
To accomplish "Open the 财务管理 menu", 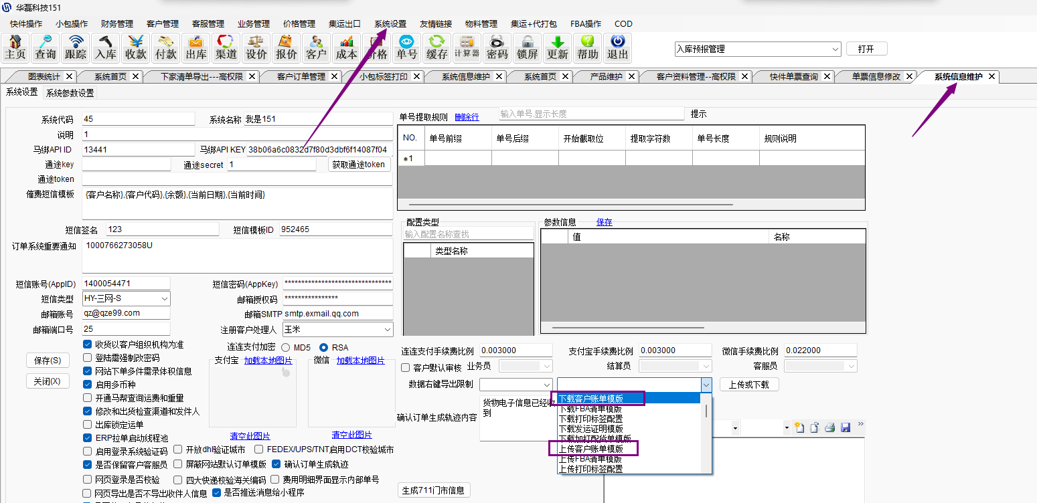I will [117, 23].
